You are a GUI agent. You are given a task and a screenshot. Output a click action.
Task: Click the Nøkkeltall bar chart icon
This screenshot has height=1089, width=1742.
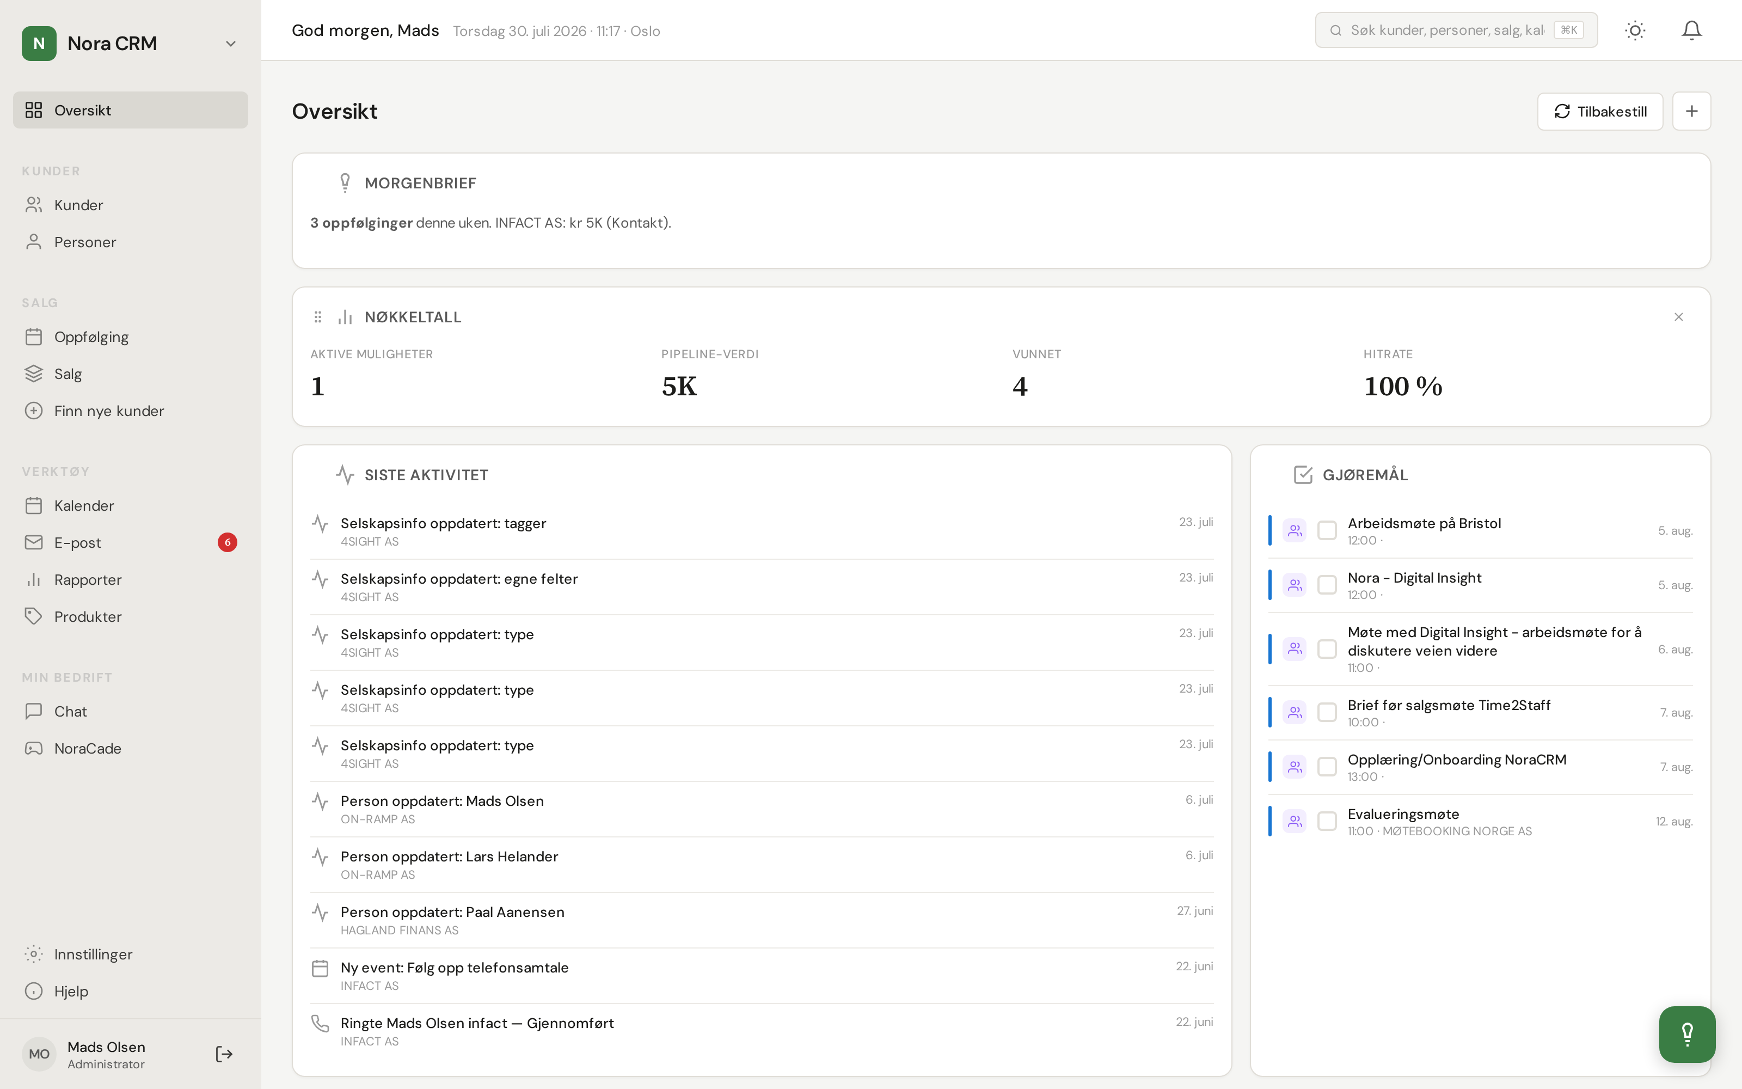[x=345, y=317]
